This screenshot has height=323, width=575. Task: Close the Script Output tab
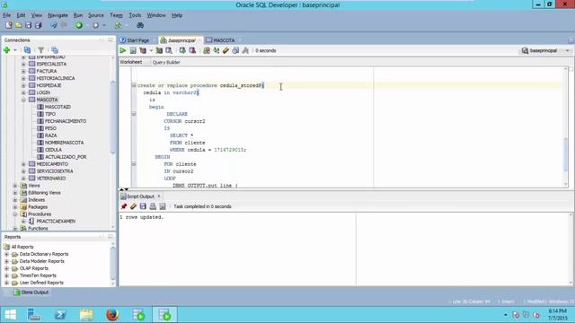[x=159, y=196]
